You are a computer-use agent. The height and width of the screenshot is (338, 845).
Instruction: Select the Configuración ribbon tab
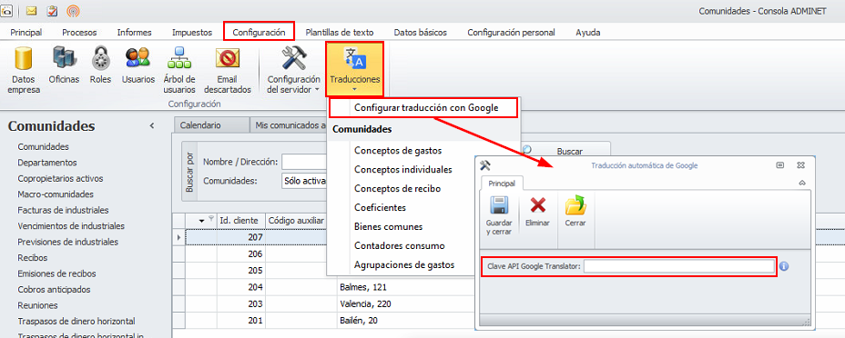[x=259, y=32]
